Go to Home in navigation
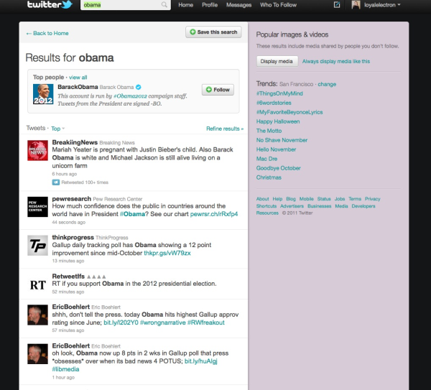This screenshot has width=431, height=390. 185,5
